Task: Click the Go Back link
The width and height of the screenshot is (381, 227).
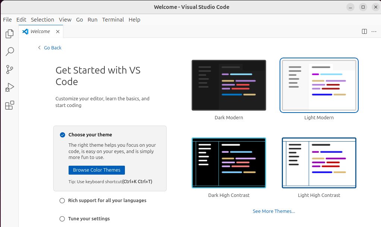Action: tap(53, 48)
